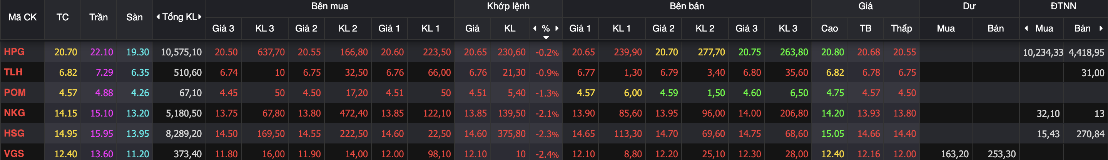Click the right arrow after ĐTNN Bán

pos(1101,28)
